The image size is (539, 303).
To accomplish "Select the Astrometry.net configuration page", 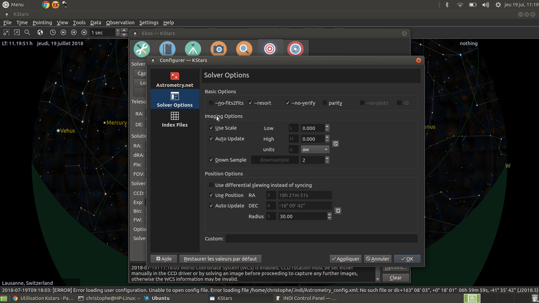I will 175,79.
